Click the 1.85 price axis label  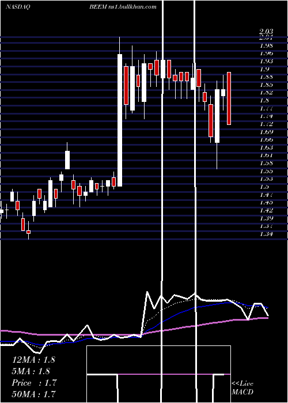(x=266, y=85)
